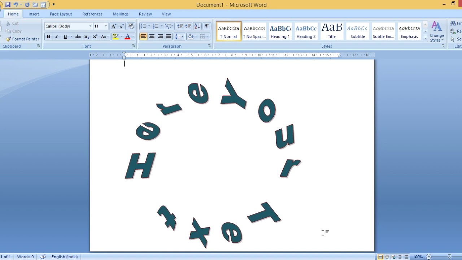Open the Mailings tab
The image size is (462, 260).
click(x=121, y=14)
